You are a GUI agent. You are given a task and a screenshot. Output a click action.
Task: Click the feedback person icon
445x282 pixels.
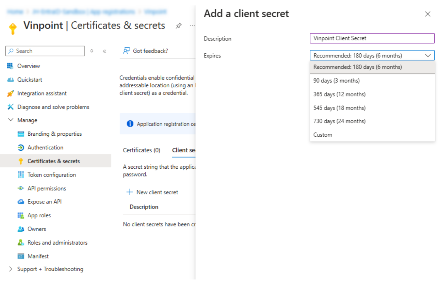point(126,51)
